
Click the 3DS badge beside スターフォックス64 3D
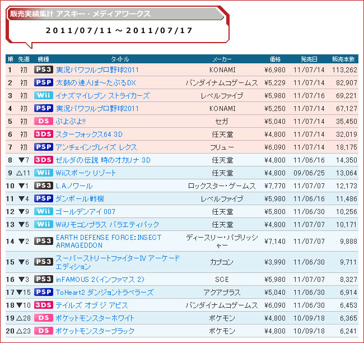(44, 134)
